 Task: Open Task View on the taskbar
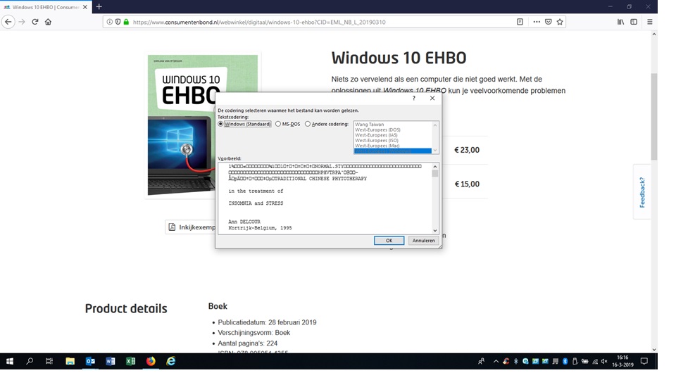coord(49,361)
